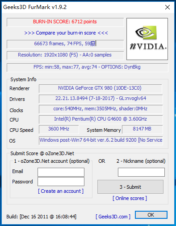Click the 22.21.13.8494 drivers field
The width and height of the screenshot is (176, 226).
pos(101,99)
